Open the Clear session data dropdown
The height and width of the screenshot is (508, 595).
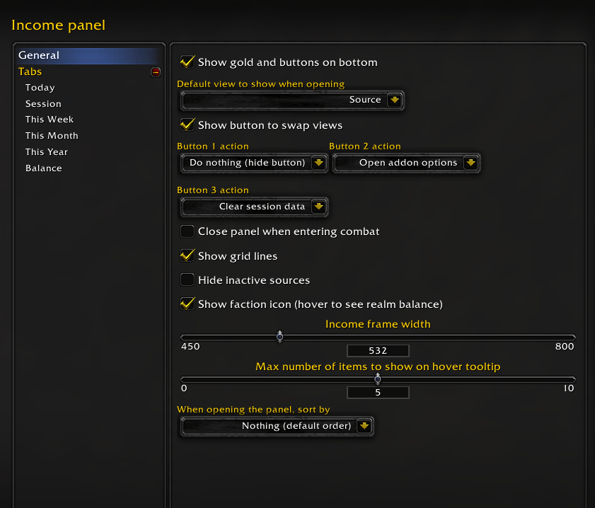click(x=254, y=207)
